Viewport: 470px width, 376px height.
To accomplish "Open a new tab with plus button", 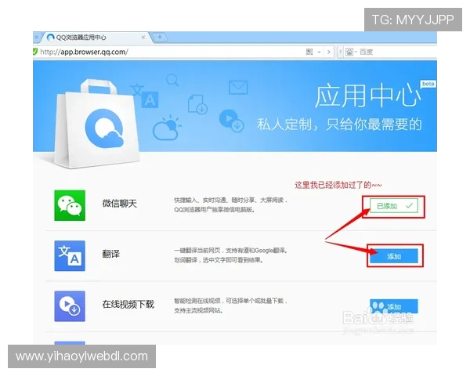I will click(160, 37).
